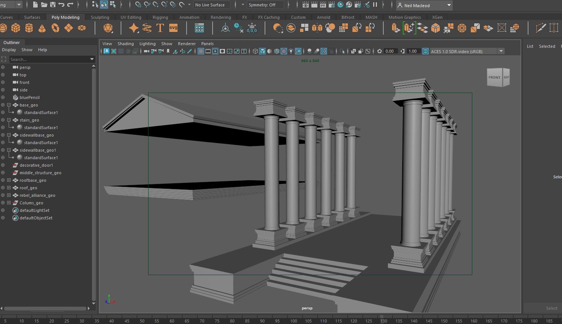The width and height of the screenshot is (562, 324).
Task: Click the Bevel cube shelf icon
Action: (x=435, y=28)
